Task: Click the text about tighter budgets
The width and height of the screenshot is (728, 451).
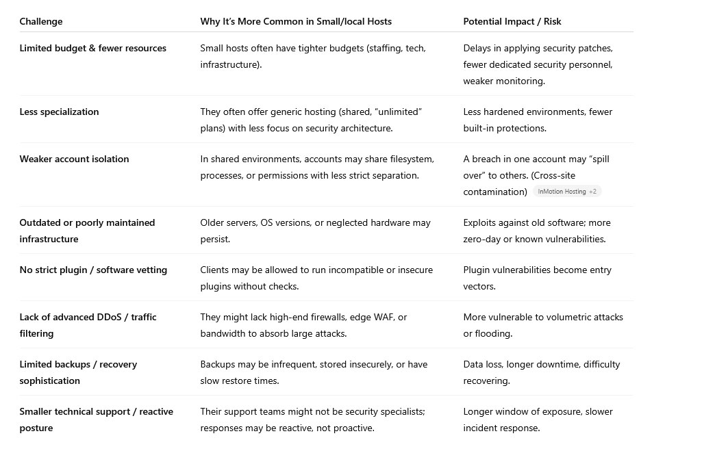Action: click(x=313, y=56)
